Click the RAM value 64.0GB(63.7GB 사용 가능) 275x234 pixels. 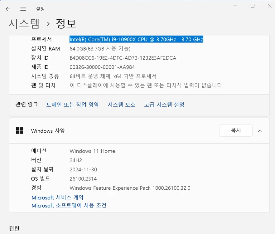[x=100, y=48]
